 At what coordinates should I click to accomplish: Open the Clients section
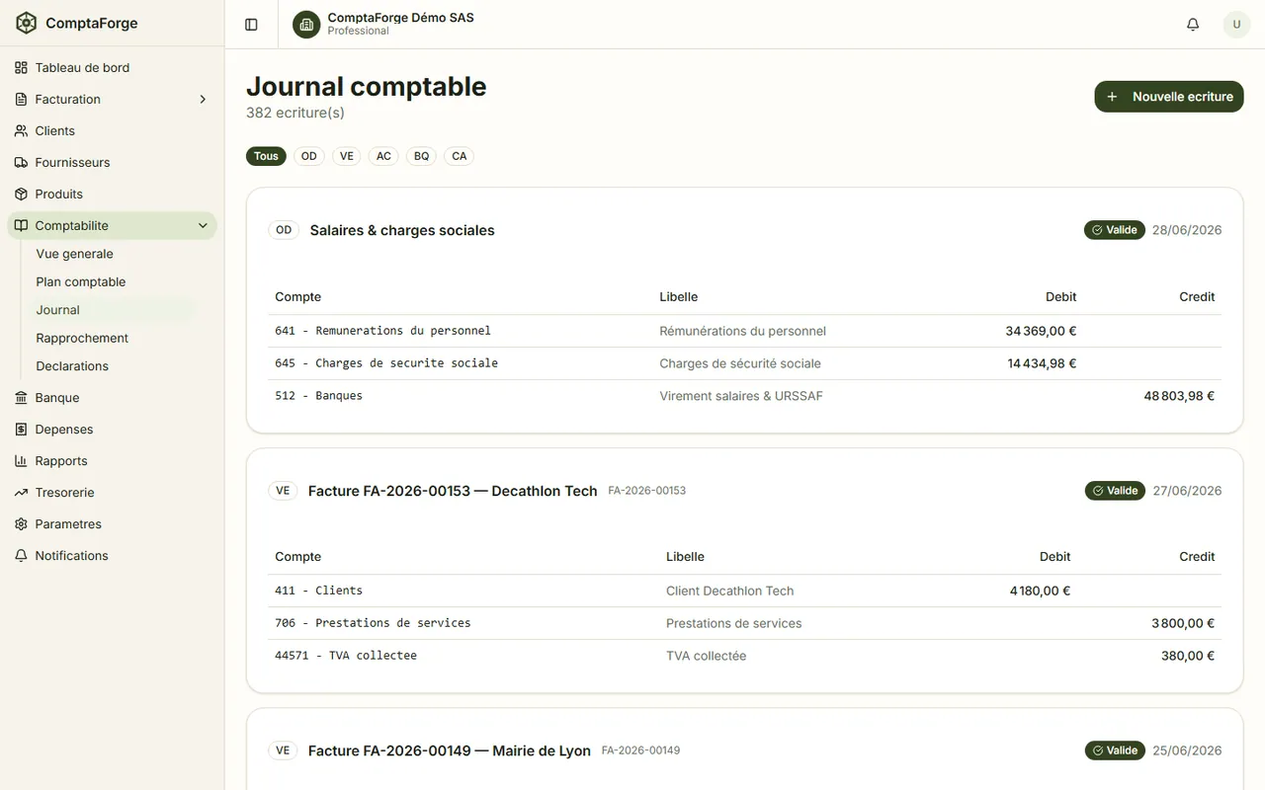112,131
